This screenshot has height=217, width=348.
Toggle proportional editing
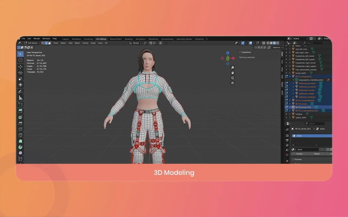(x=160, y=43)
